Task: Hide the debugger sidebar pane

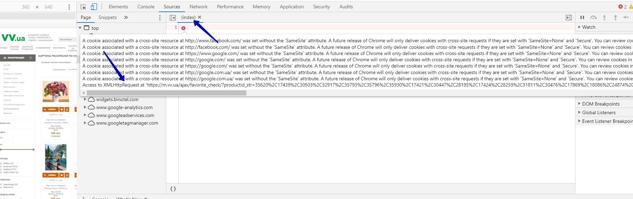Action: click(568, 18)
